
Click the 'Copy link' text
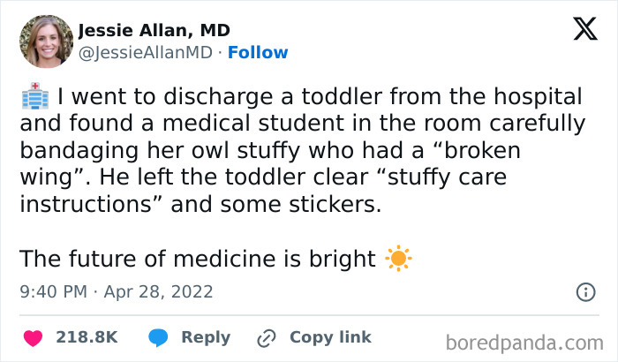(x=330, y=337)
